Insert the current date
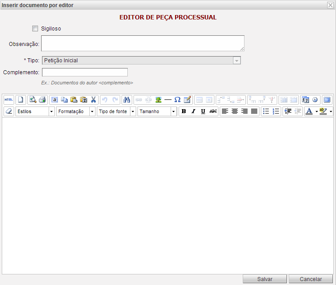The height and width of the screenshot is (285, 336). pyautogui.click(x=305, y=100)
